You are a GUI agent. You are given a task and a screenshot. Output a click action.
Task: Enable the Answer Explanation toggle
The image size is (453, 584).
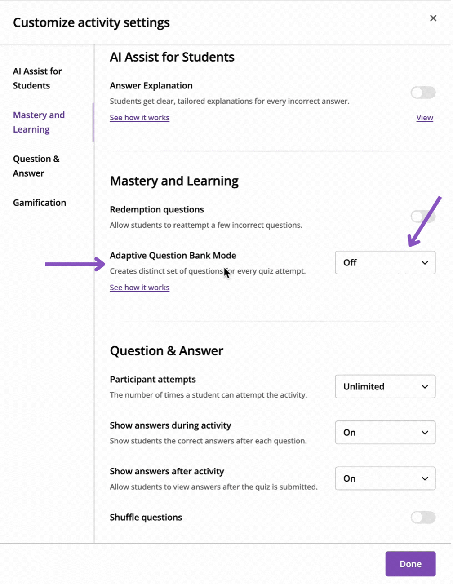pyautogui.click(x=423, y=93)
